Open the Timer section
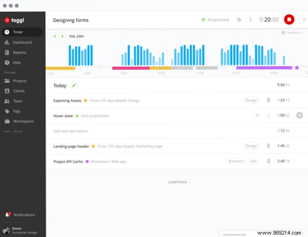The height and width of the screenshot is (237, 308). click(22, 32)
